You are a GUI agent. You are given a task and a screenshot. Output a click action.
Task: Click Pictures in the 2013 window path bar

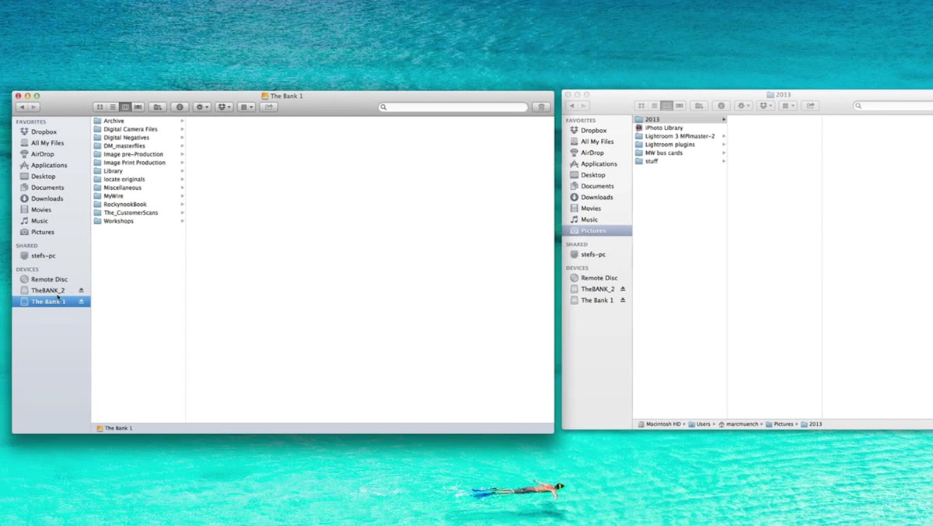[x=780, y=425]
